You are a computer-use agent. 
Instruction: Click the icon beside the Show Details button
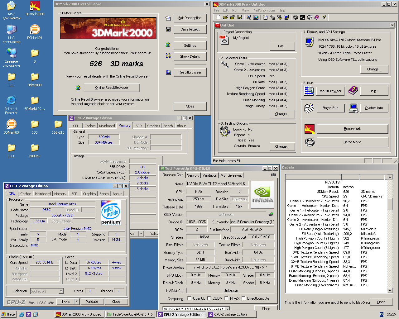168,56
